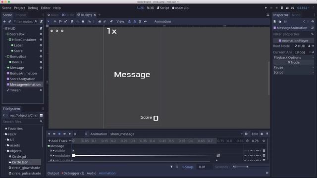
Task: Hide the Score node with its eye icon
Action: tap(41, 51)
